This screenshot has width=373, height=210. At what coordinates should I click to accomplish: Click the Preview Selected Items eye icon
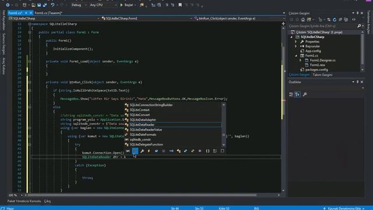354,20
